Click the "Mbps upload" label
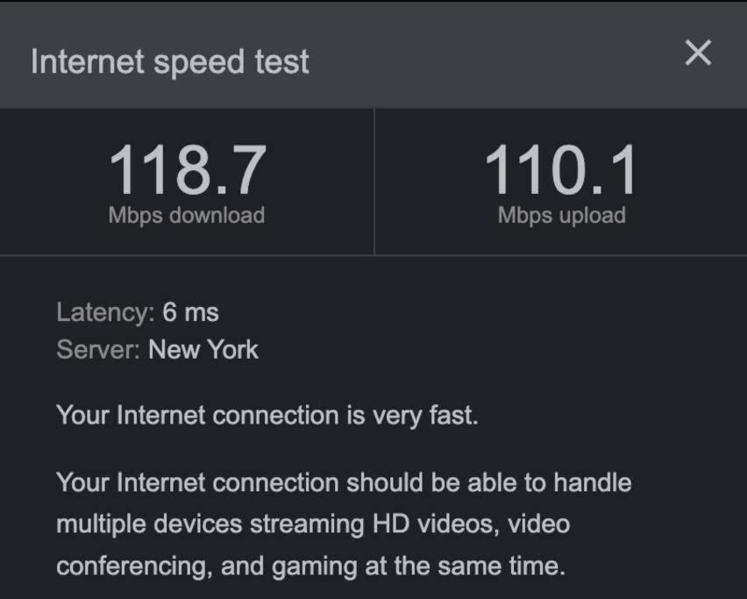This screenshot has height=599, width=747. [x=561, y=216]
